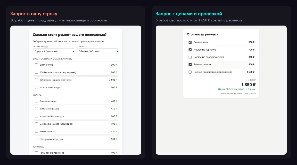Select the Замена спицы checkbox
The height and width of the screenshot is (165, 297).
pos(37,131)
